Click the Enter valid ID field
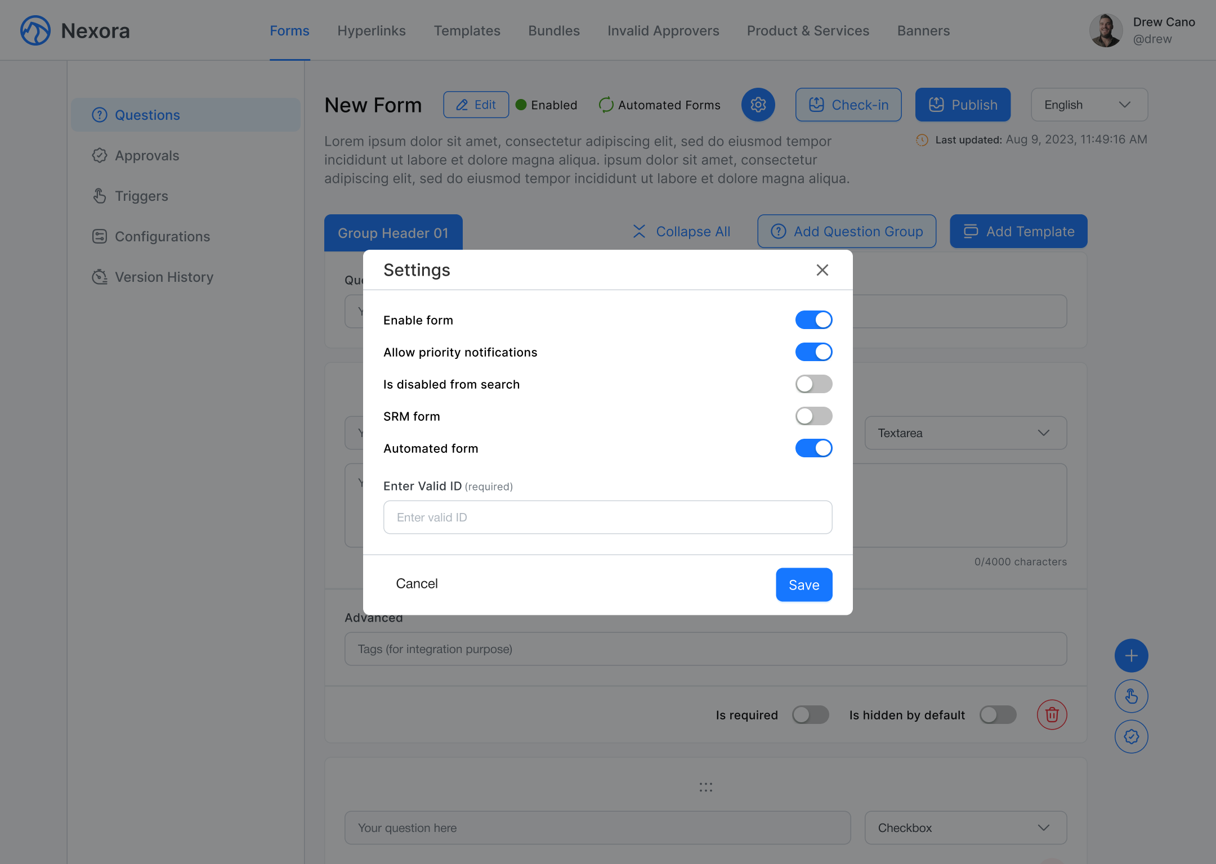Screen dimensions: 1216x864 pyautogui.click(x=607, y=517)
